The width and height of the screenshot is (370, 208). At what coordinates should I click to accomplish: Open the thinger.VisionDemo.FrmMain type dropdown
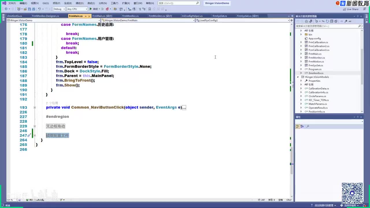tap(148, 20)
